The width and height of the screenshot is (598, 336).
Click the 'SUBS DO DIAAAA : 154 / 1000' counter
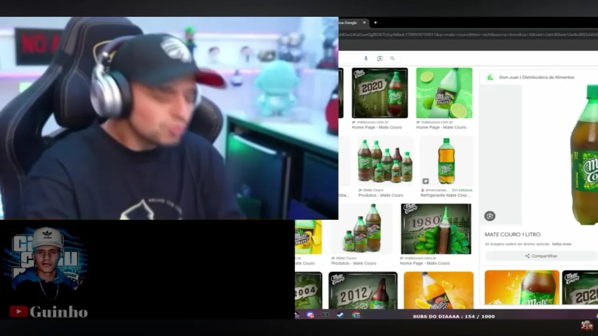[x=454, y=316]
